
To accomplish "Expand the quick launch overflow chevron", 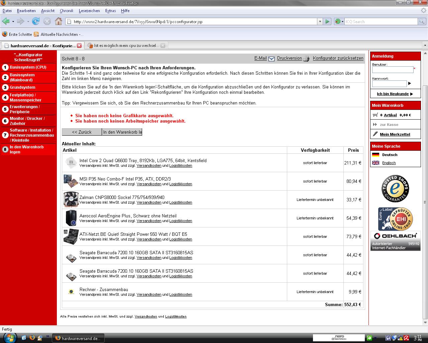I will 48,336.
